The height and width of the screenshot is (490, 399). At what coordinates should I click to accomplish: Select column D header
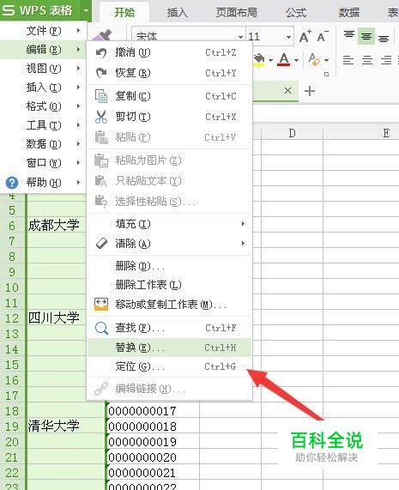[x=292, y=133]
